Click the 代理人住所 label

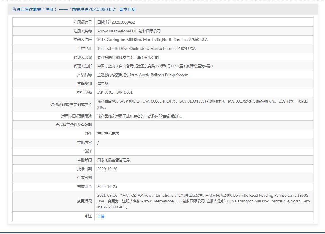pyautogui.click(x=83, y=66)
